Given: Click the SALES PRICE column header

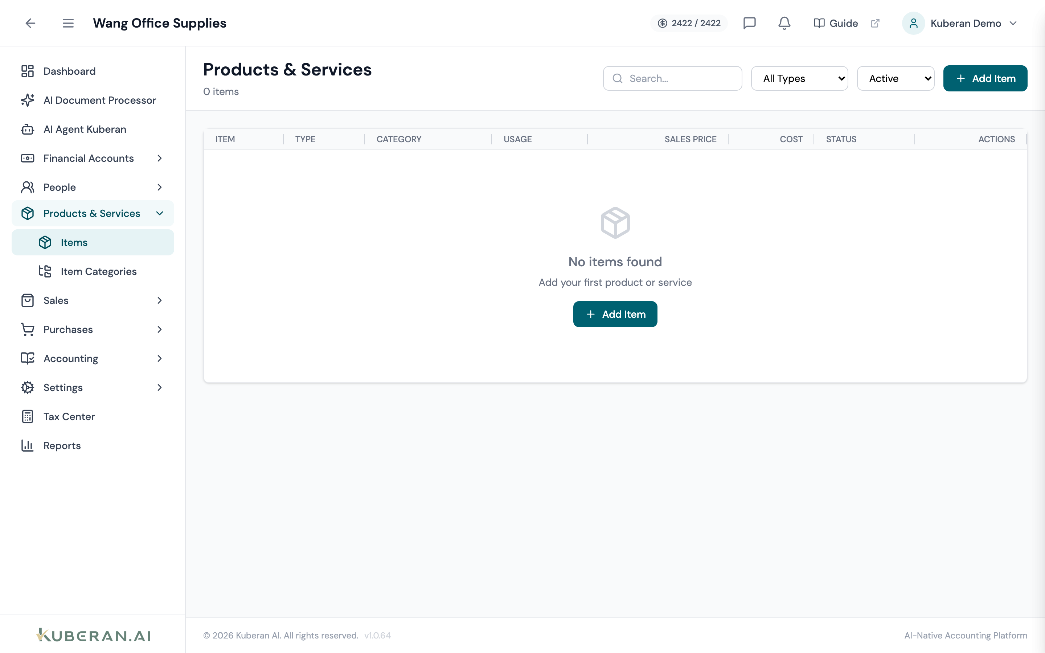Looking at the screenshot, I should click(690, 139).
